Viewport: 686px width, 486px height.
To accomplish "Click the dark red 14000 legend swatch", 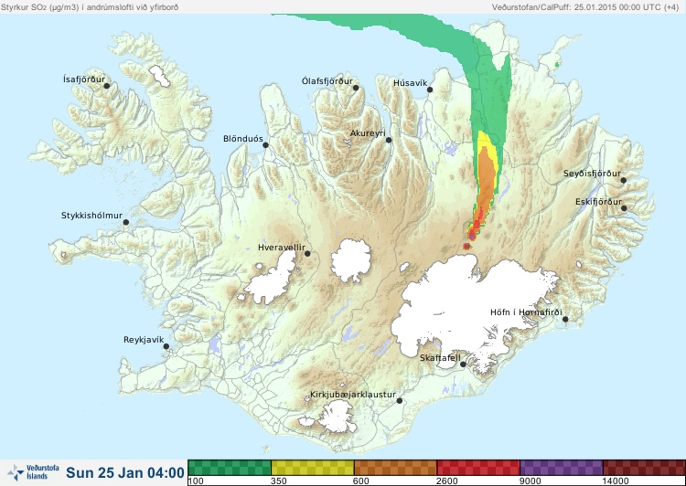I will click(644, 468).
